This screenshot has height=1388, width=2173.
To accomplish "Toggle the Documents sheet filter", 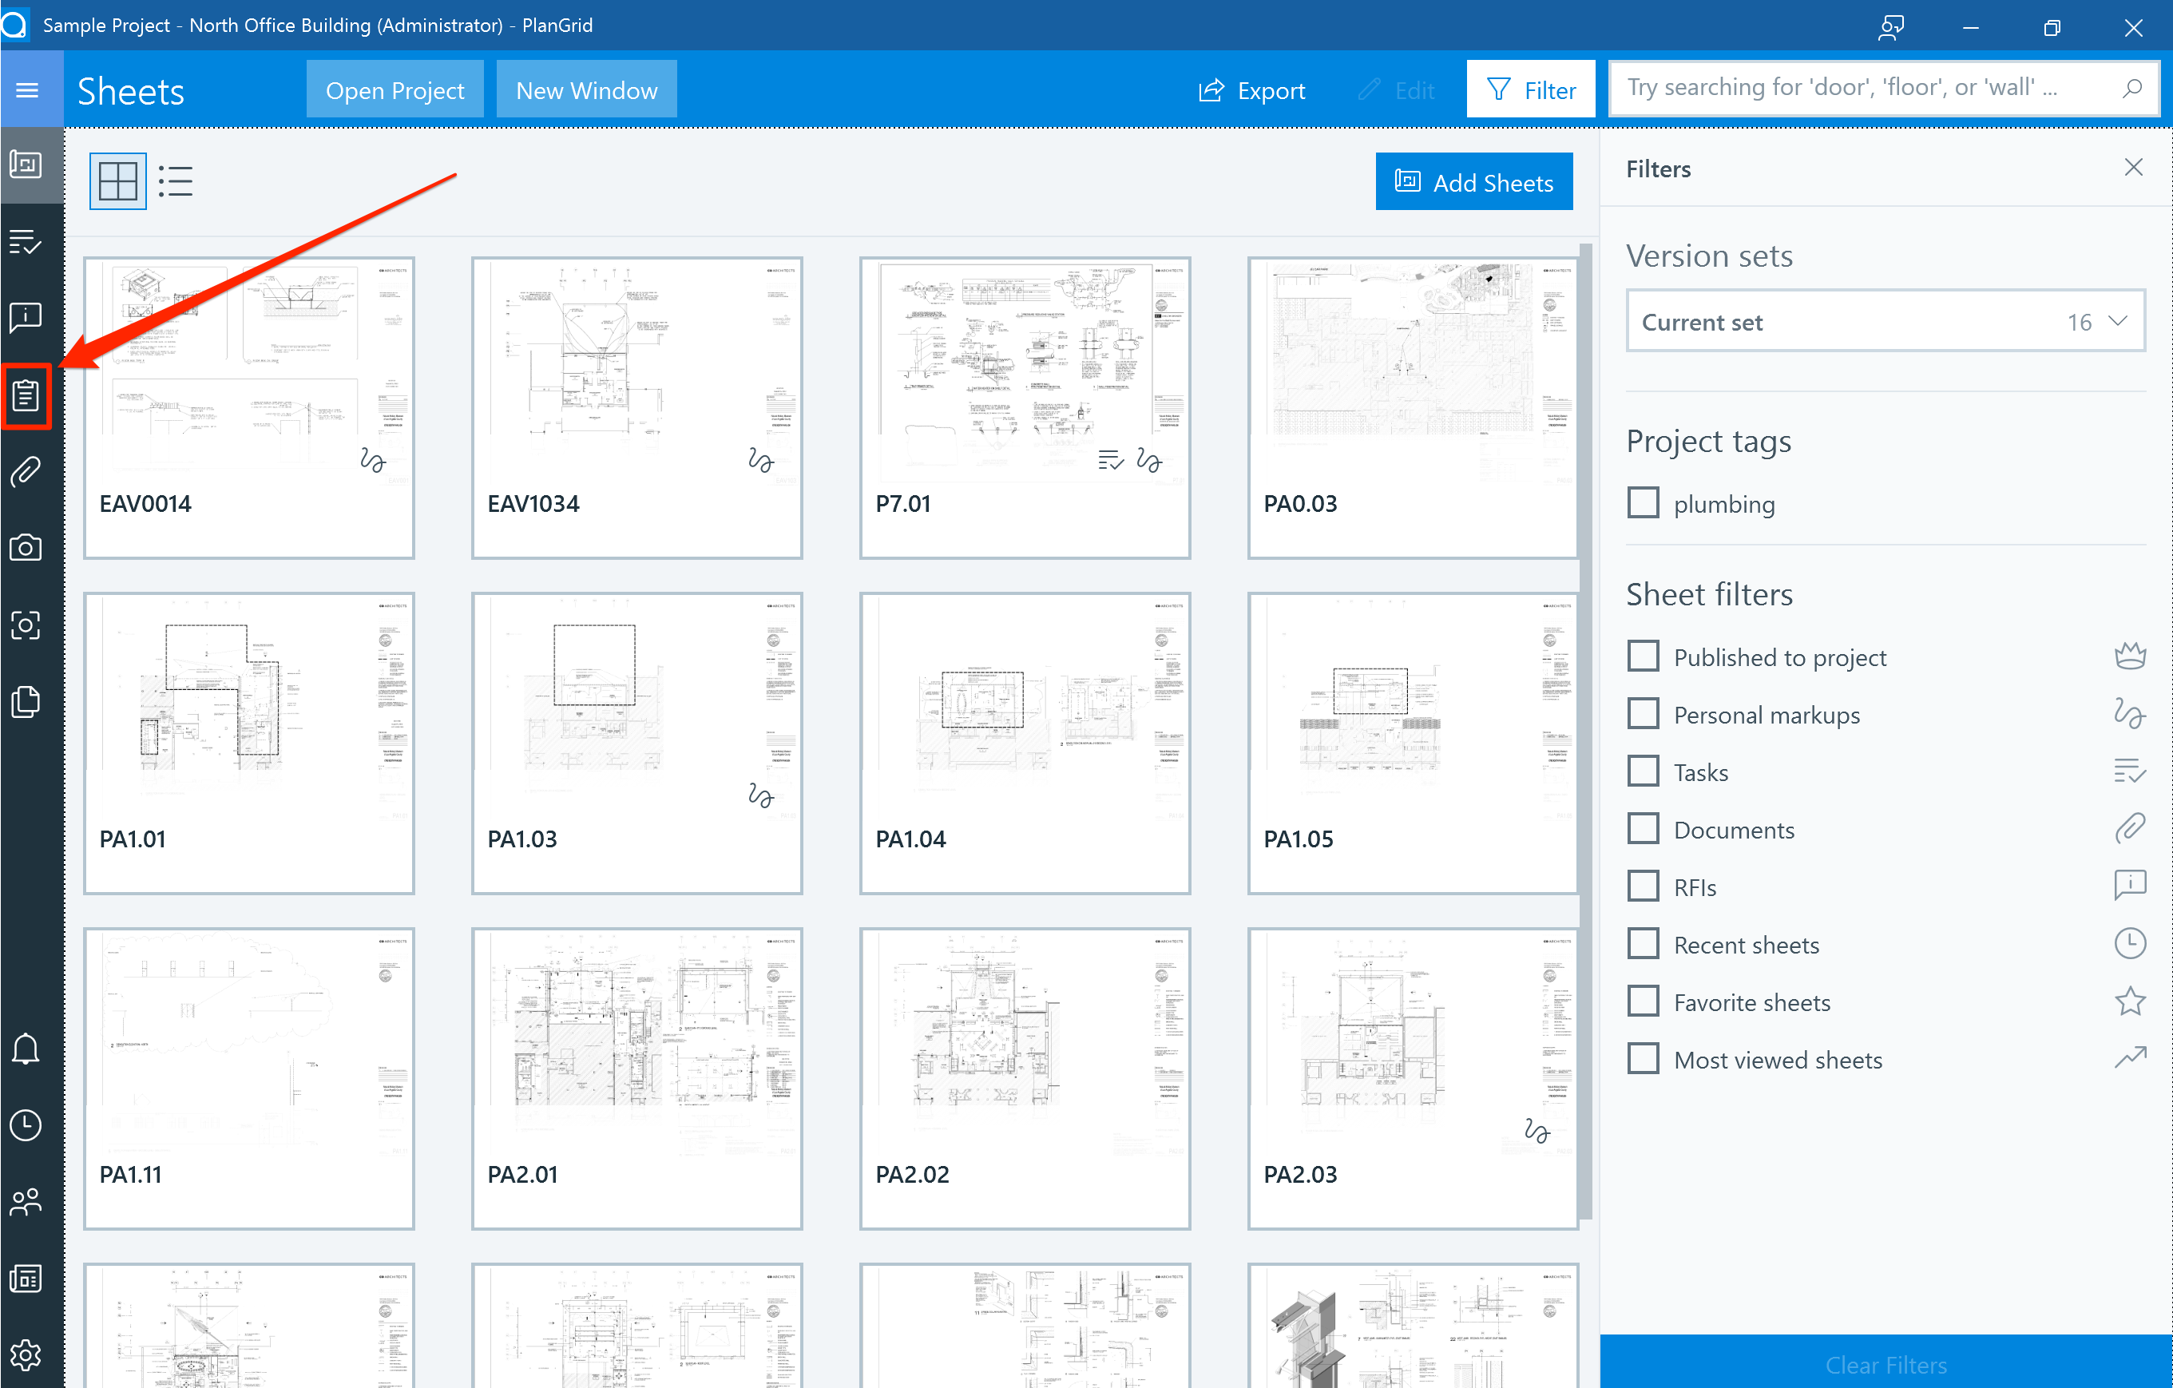I will [1644, 828].
